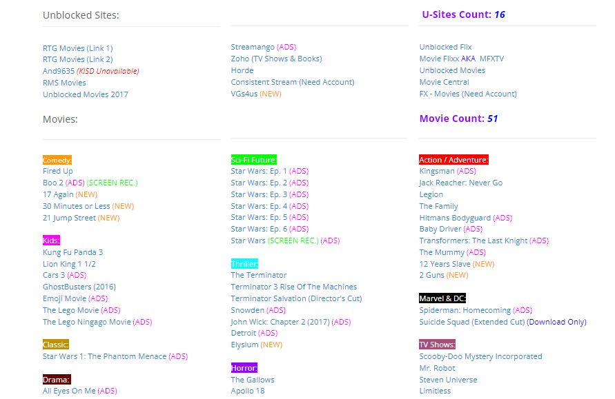Open Consistent Stream (Need Account)
Viewport: 615px width, 399px height.
(293, 82)
